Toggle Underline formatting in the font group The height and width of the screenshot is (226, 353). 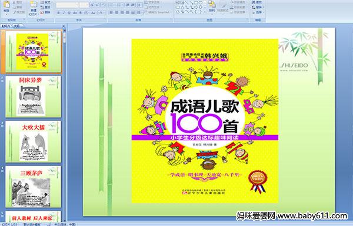(69, 12)
